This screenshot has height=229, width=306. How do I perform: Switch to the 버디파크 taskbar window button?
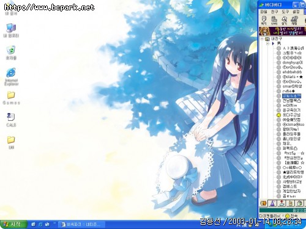click(81, 224)
